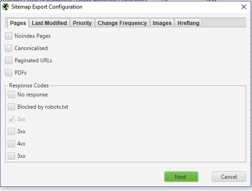Viewport: 252px width, 191px height.
Task: Check the 4xx response code box
Action: tap(11, 144)
